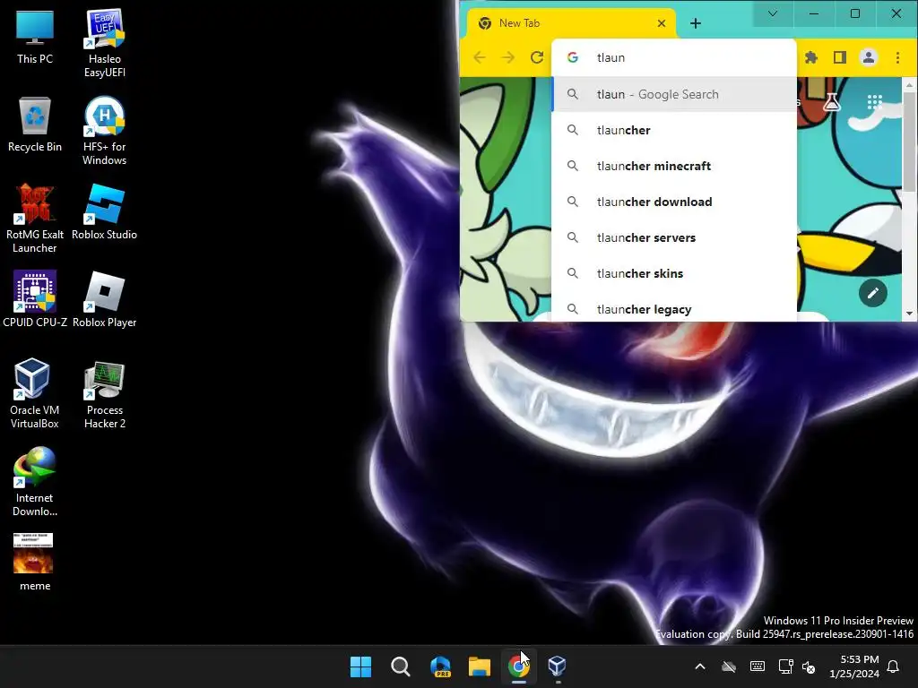Select 'tlaun - Google Search' suggestion
Image resolution: width=918 pixels, height=688 pixels.
pos(674,94)
